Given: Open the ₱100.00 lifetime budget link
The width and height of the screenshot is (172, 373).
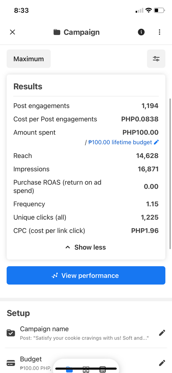Looking at the screenshot, I should (x=120, y=142).
